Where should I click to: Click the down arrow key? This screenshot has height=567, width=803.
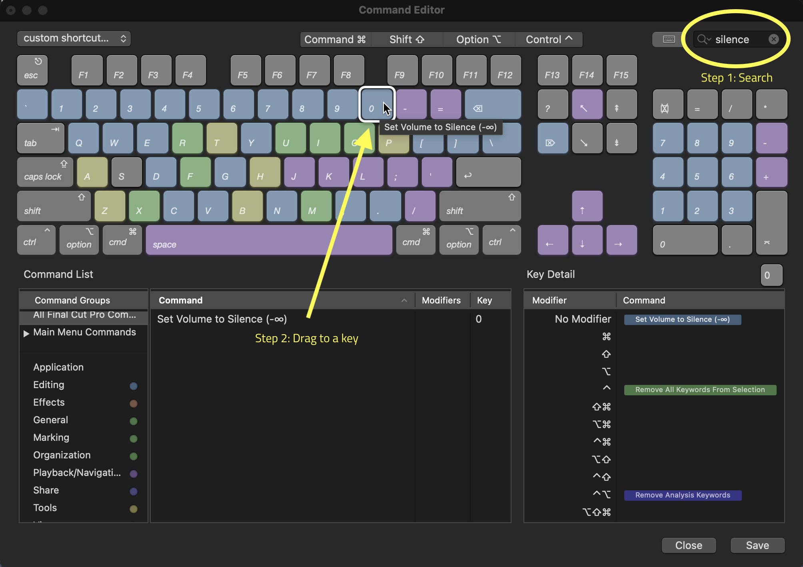point(587,240)
